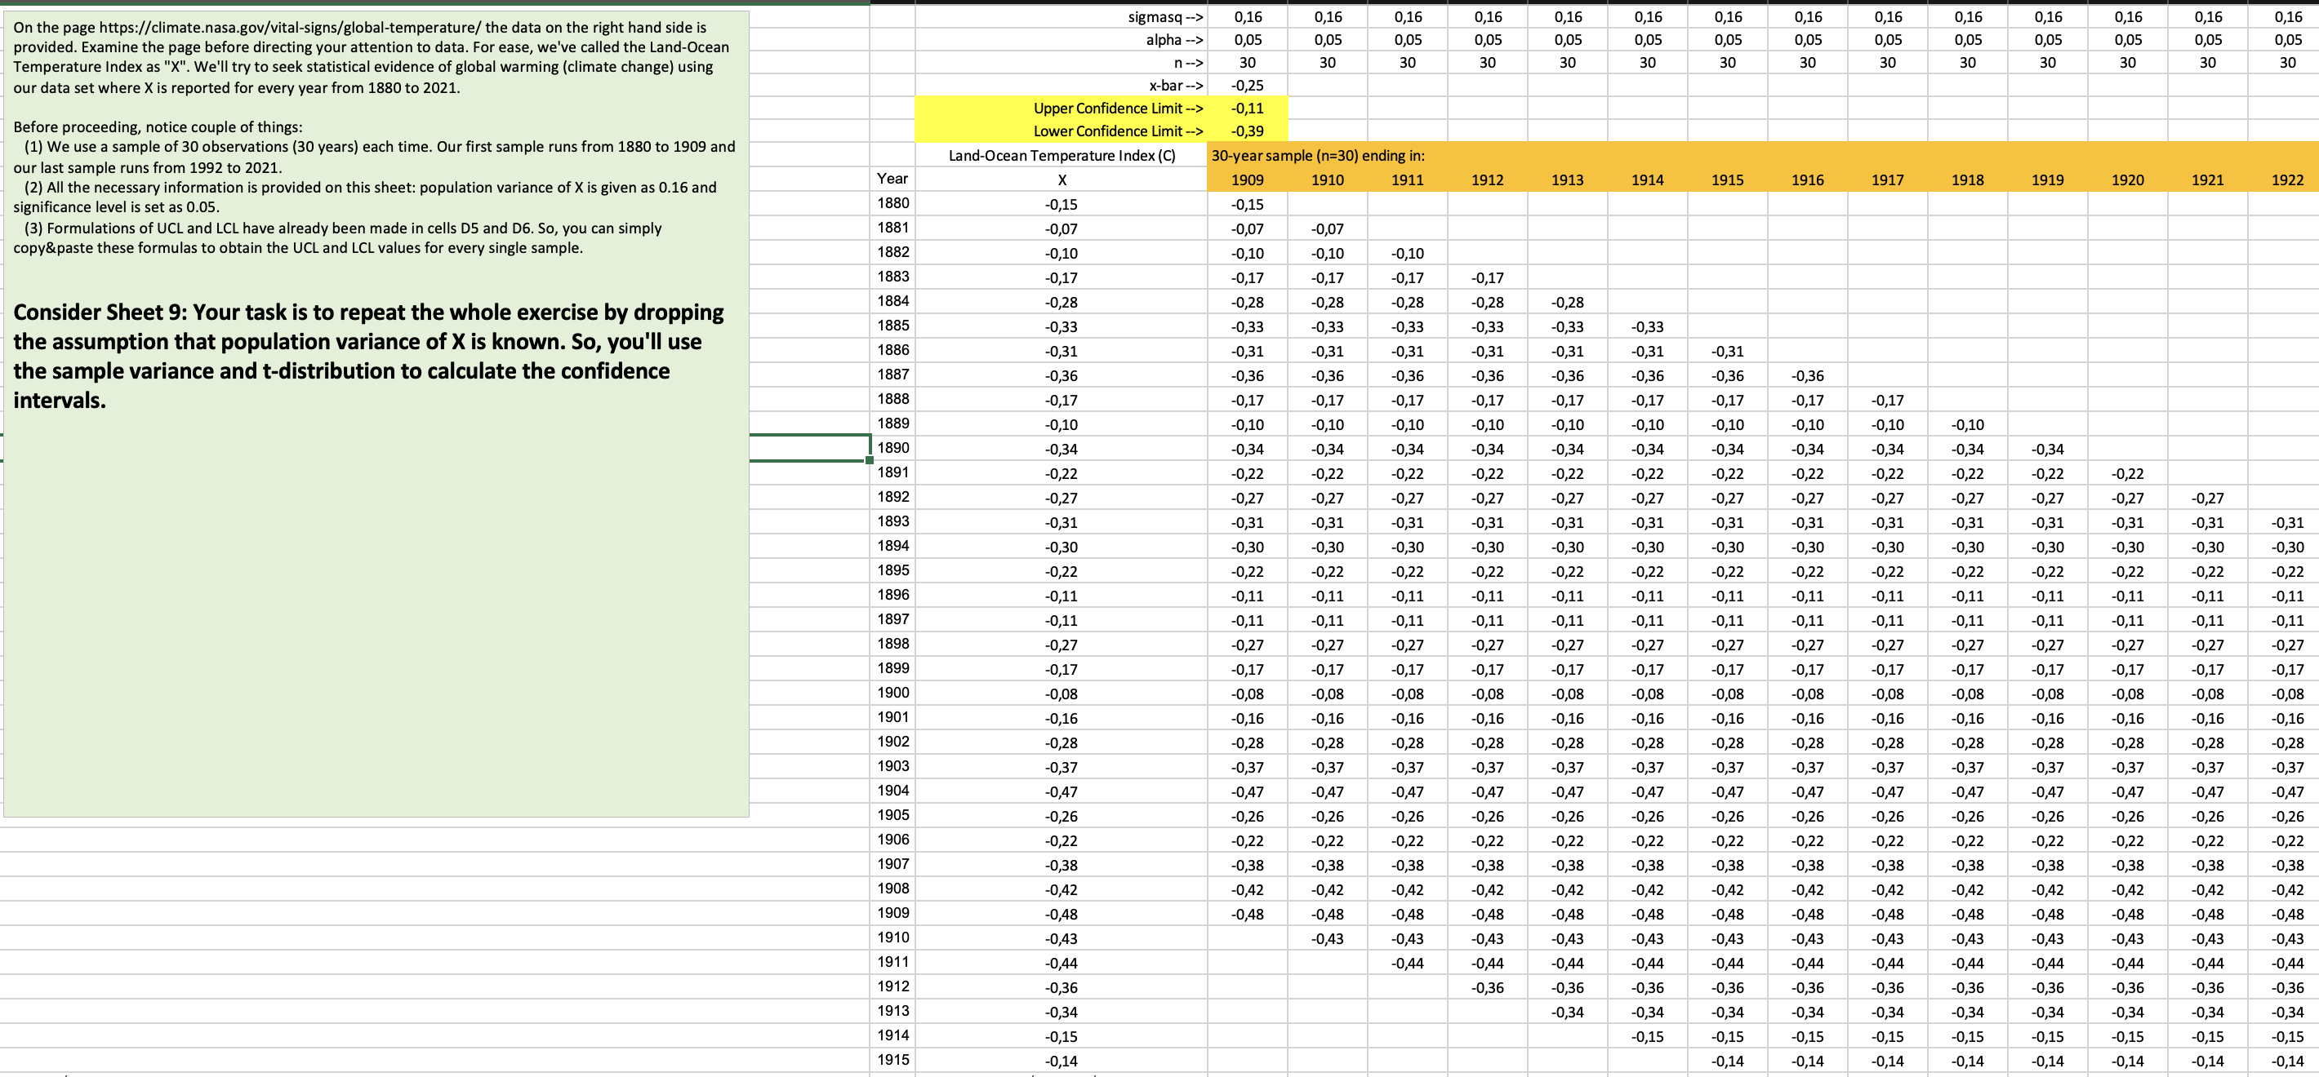
Task: Select the 1922 sample column header
Action: [2286, 180]
